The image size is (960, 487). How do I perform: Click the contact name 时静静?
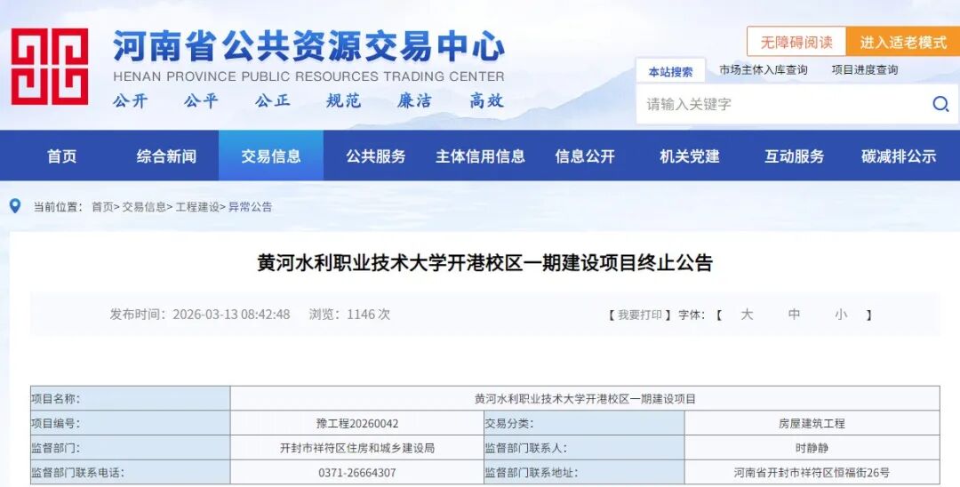click(x=812, y=448)
